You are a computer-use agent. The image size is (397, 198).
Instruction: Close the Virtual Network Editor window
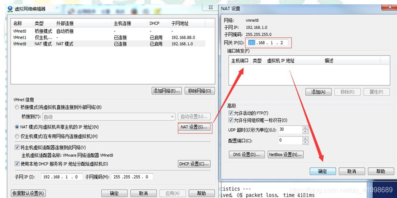pos(211,8)
